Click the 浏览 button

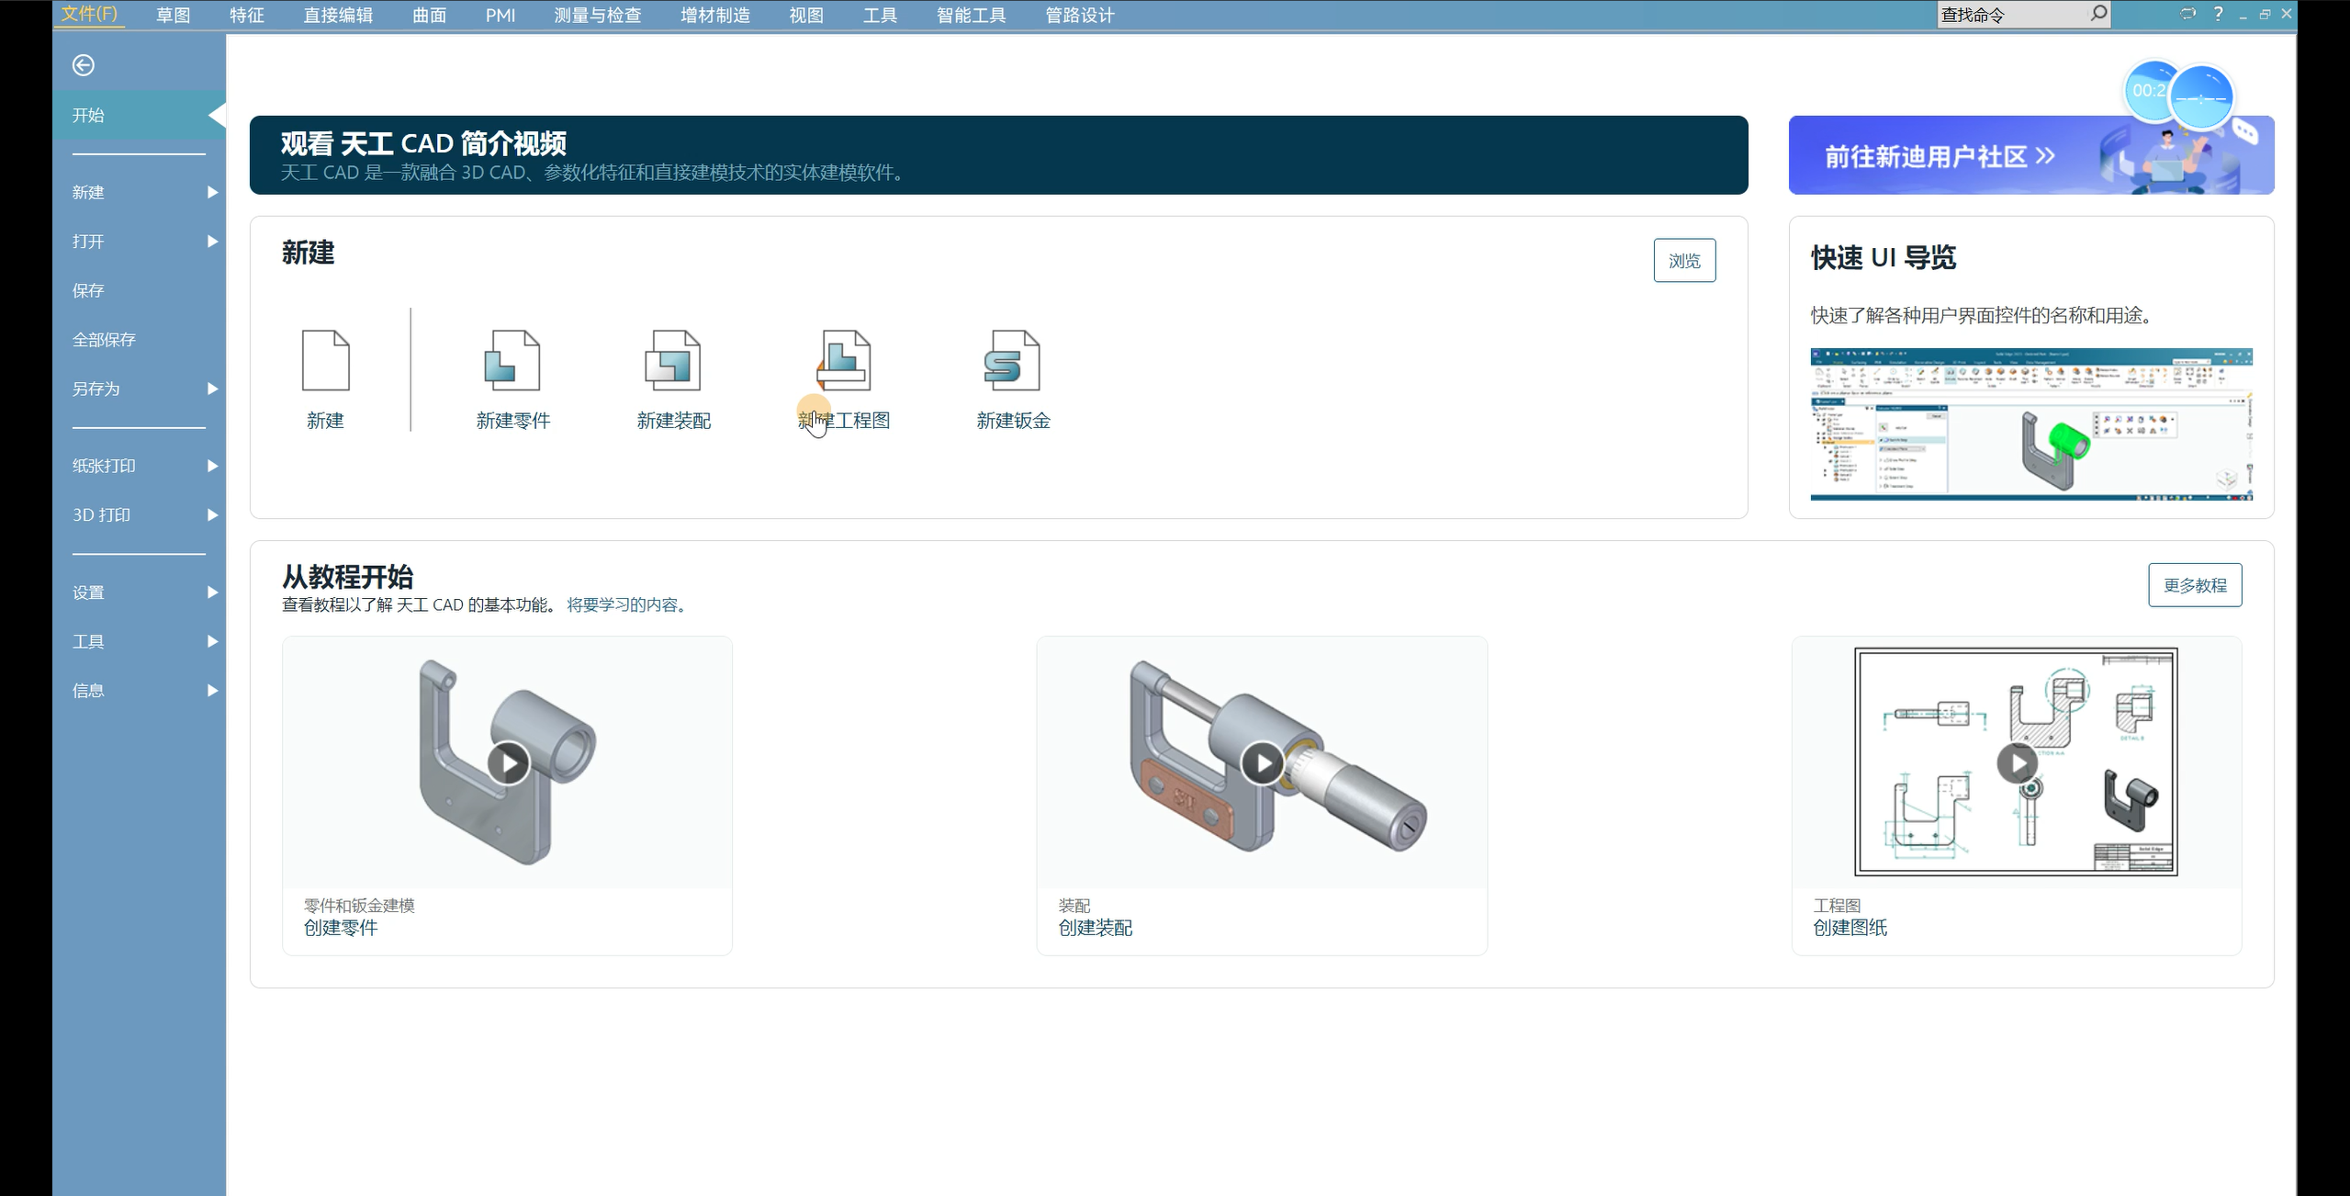tap(1684, 260)
